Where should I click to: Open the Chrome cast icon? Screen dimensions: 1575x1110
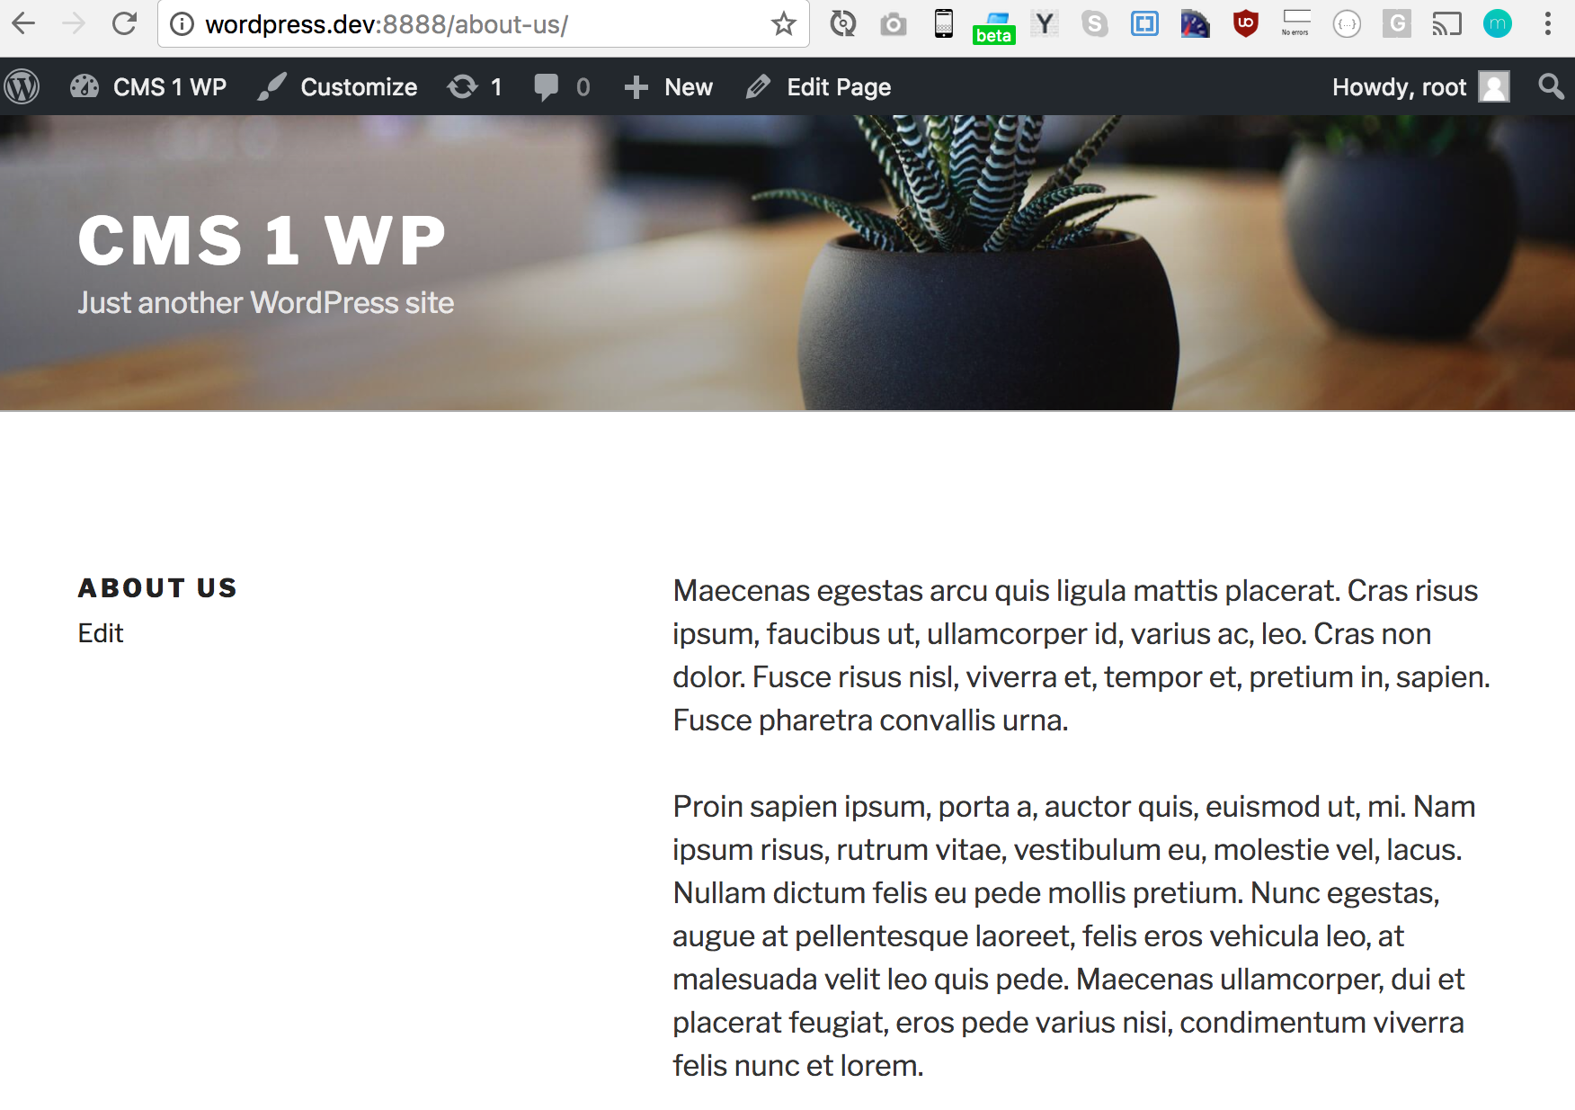[1447, 24]
